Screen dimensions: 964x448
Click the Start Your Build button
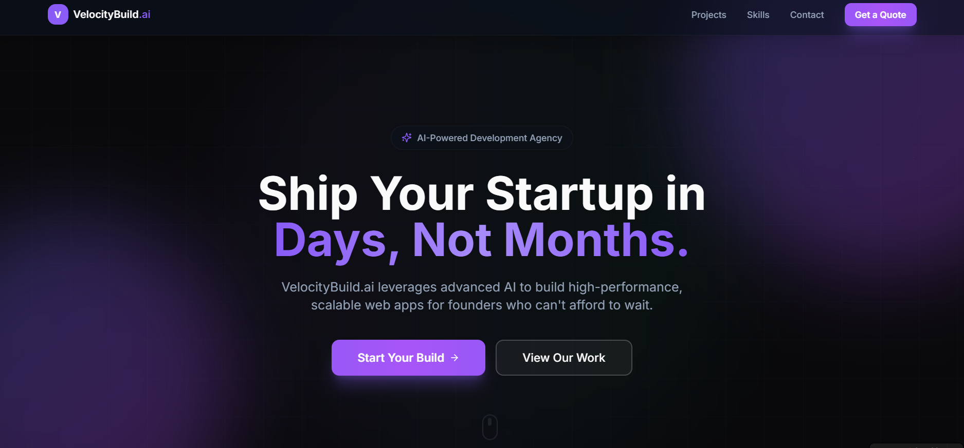(408, 358)
